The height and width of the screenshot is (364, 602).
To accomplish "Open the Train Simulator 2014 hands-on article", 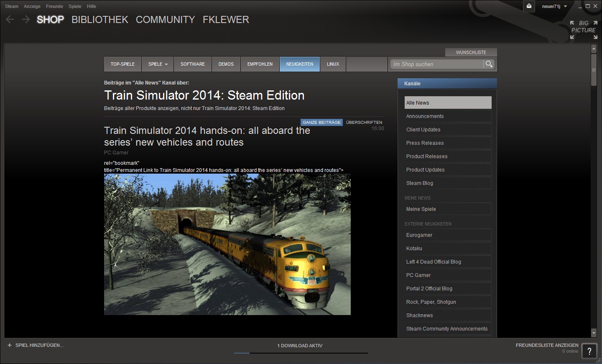I will 207,136.
